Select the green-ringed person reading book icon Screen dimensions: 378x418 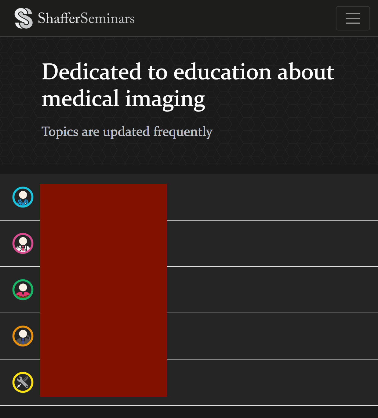(23, 290)
